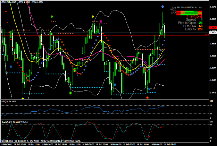Select the blue hollow up arrow near 19 Feb 00:00
This screenshot has width=217, height=146.
tap(115, 84)
